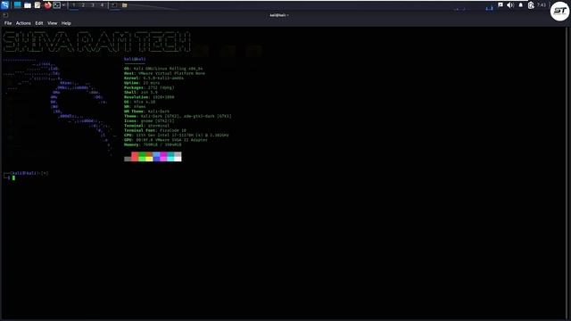This screenshot has width=571, height=321.
Task: Click the Resolution line in neofetch output
Action: (x=149, y=97)
